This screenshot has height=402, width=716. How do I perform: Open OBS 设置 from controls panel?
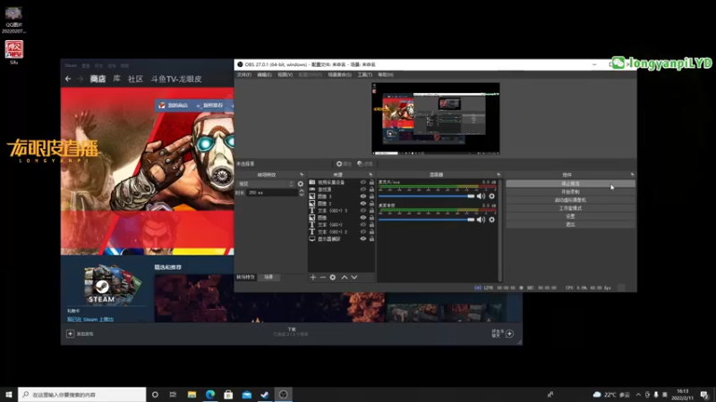point(570,216)
